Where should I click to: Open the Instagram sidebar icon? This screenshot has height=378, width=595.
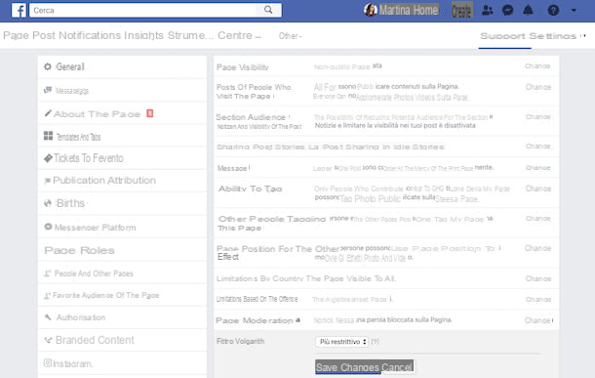[x=48, y=362]
